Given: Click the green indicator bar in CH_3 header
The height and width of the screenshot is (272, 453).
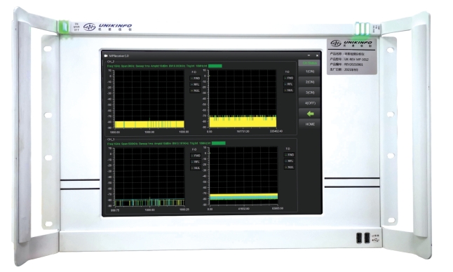Looking at the screenshot, I should [x=219, y=143].
